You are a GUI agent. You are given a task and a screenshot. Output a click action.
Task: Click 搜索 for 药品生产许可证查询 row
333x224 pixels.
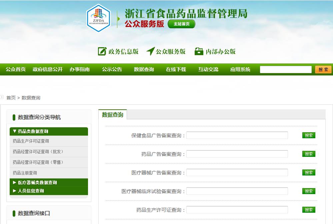click(x=309, y=210)
